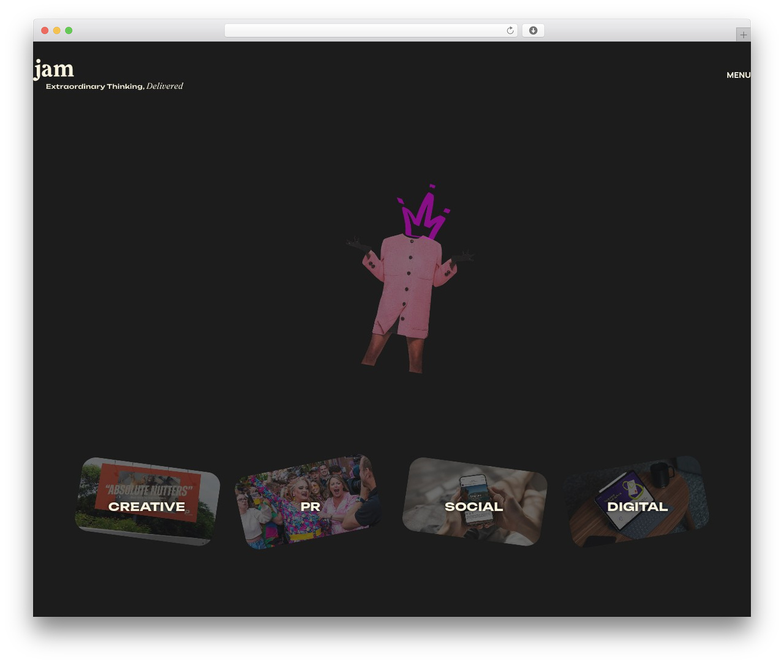Click the 'Extraordinary Thinking, Delivered' tagline
Image resolution: width=784 pixels, height=664 pixels.
(x=115, y=86)
